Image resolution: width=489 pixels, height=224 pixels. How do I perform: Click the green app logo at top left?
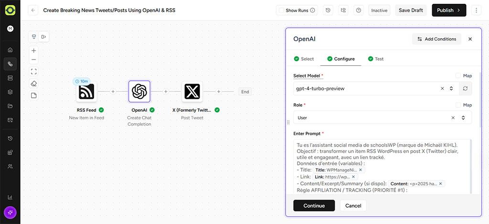(10, 11)
